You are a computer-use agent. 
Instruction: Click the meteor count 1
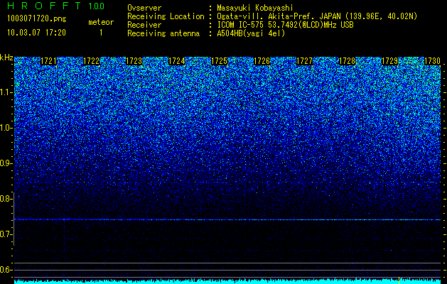coord(101,33)
